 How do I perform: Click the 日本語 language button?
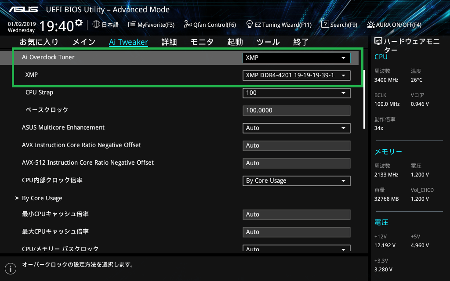pos(105,25)
